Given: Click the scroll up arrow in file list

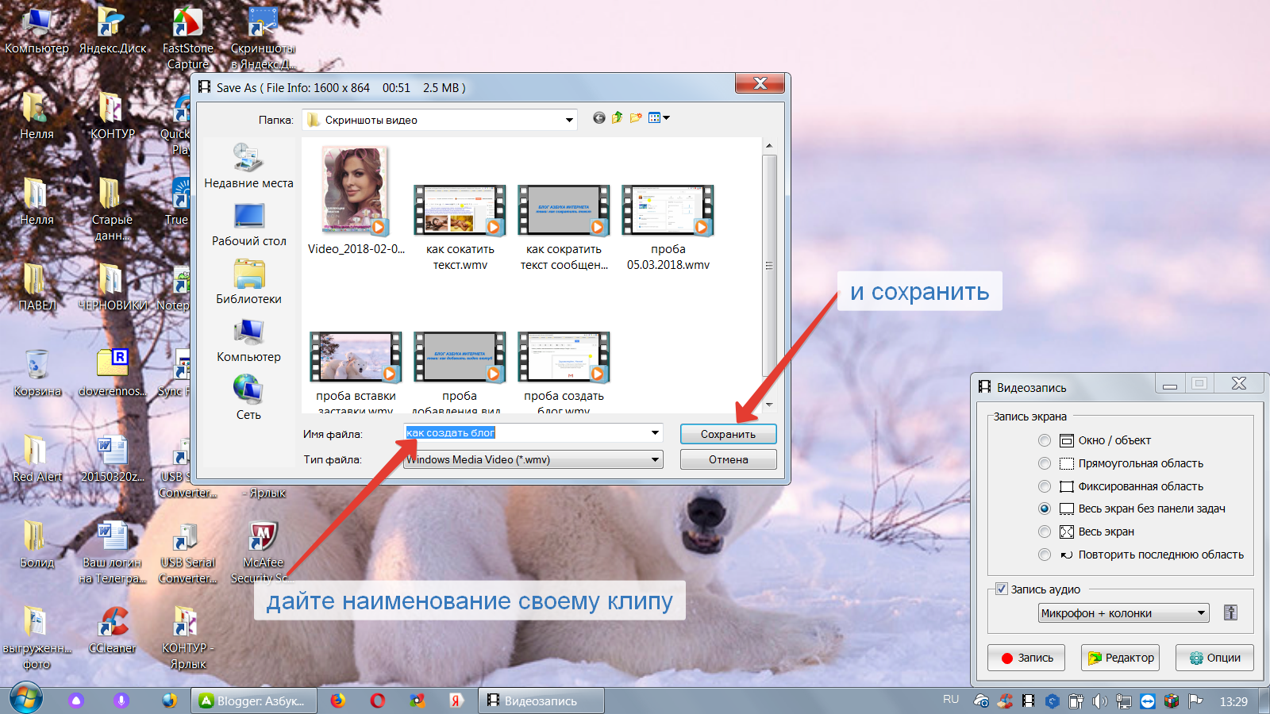Looking at the screenshot, I should point(768,147).
